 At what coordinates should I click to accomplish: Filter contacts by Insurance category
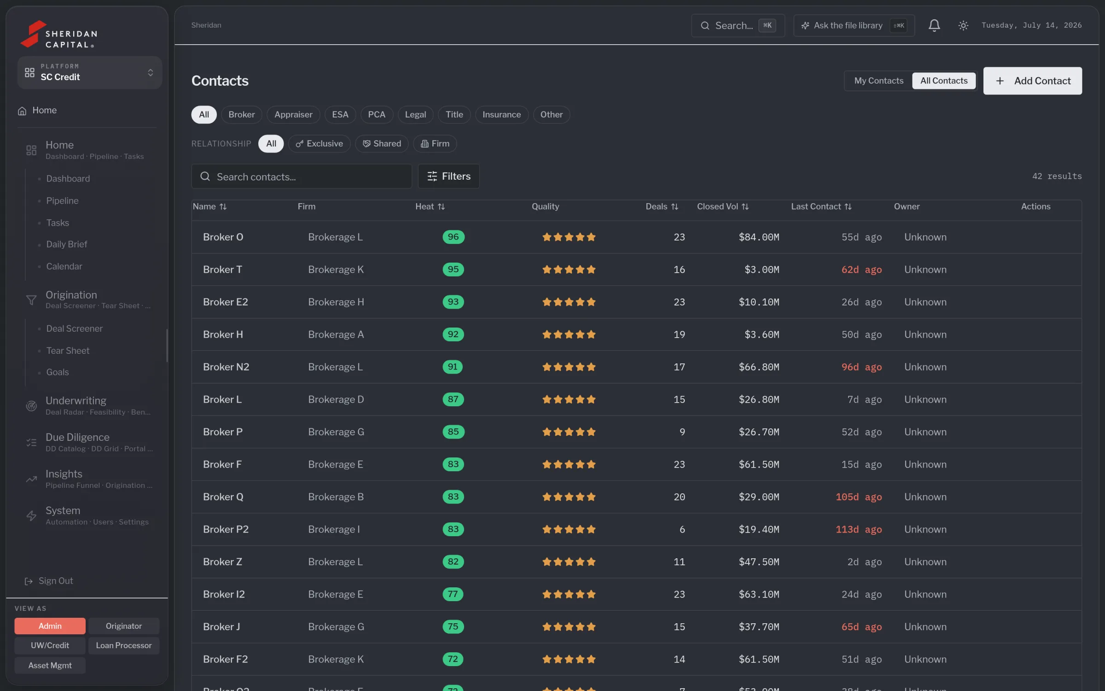pyautogui.click(x=501, y=115)
